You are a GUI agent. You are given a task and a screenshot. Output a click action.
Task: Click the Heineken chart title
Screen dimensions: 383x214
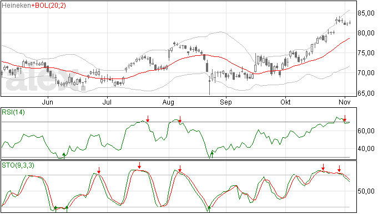point(16,6)
